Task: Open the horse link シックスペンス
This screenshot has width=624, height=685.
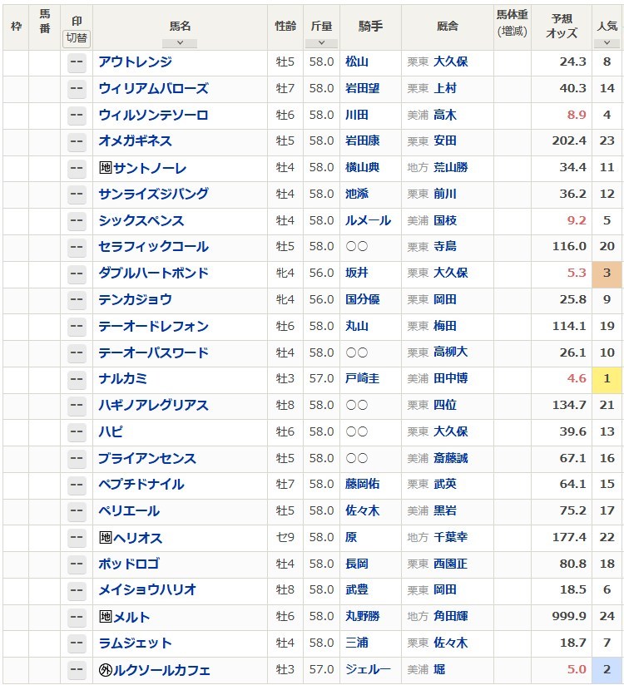Action: [141, 220]
